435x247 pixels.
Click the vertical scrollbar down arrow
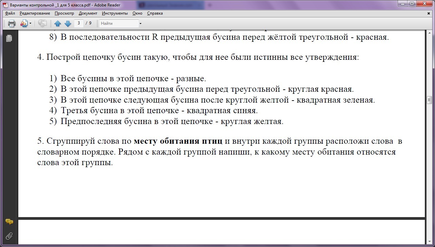tap(429, 242)
